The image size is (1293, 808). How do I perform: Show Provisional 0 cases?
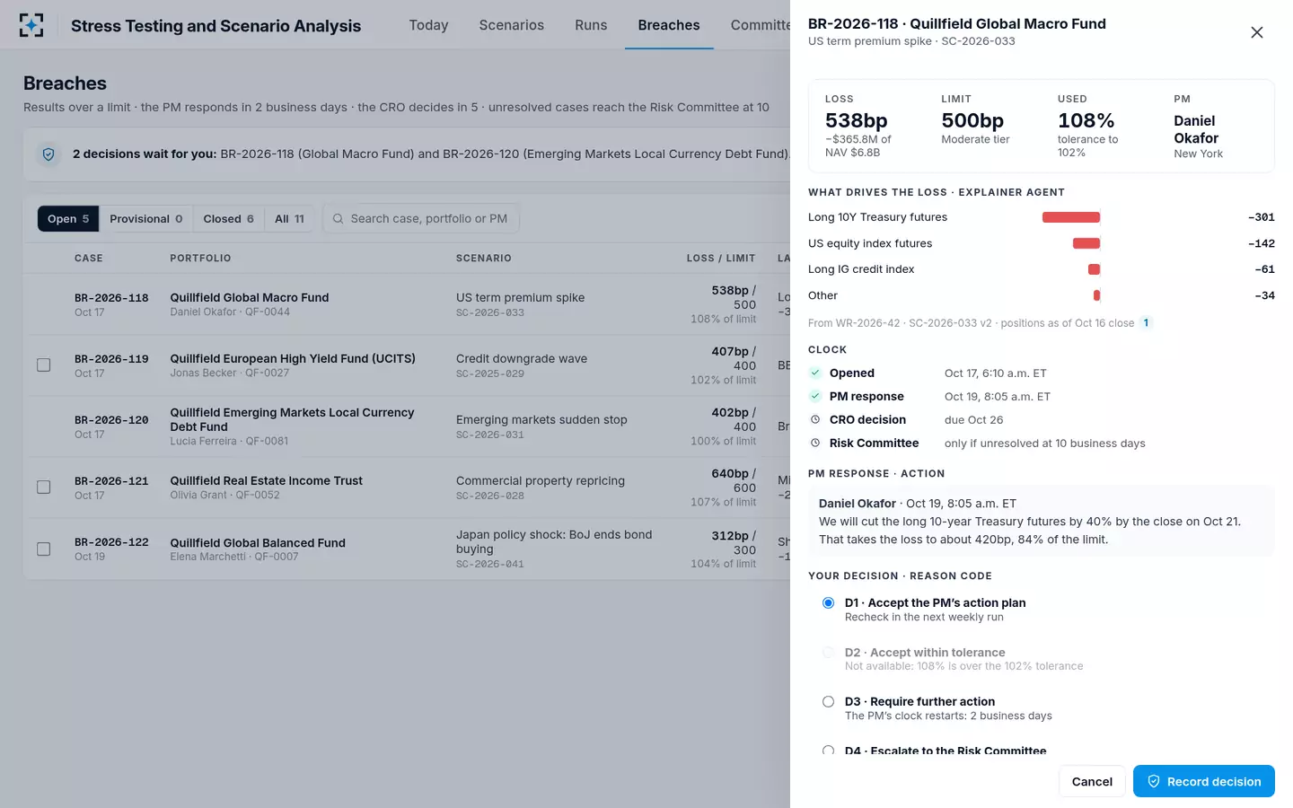146,219
